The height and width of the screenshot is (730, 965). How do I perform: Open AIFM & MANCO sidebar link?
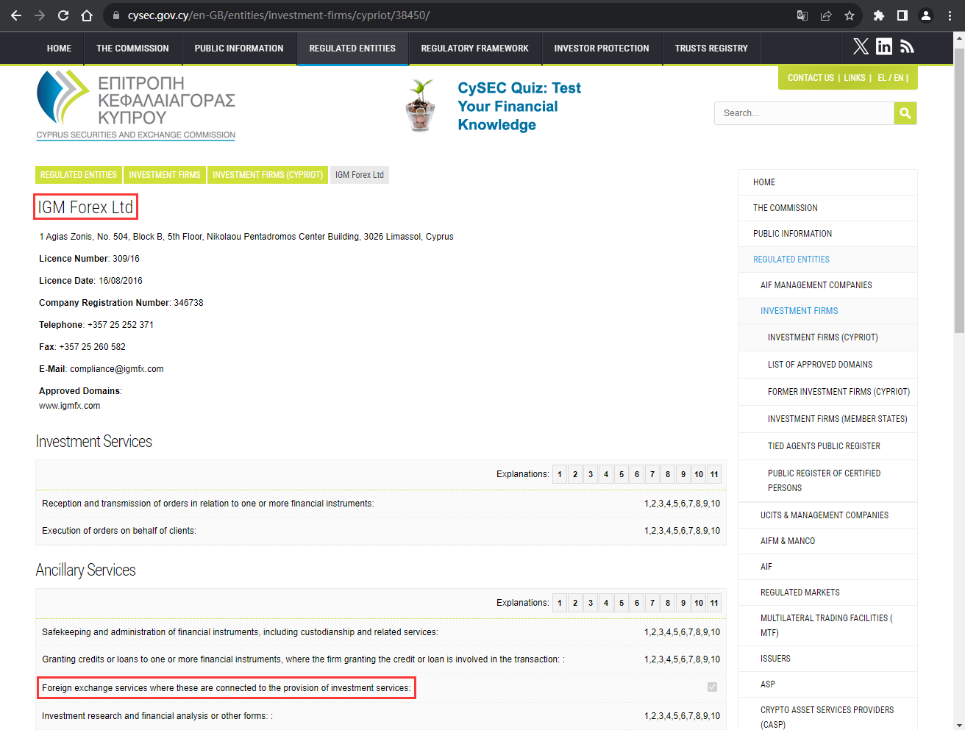(827, 541)
